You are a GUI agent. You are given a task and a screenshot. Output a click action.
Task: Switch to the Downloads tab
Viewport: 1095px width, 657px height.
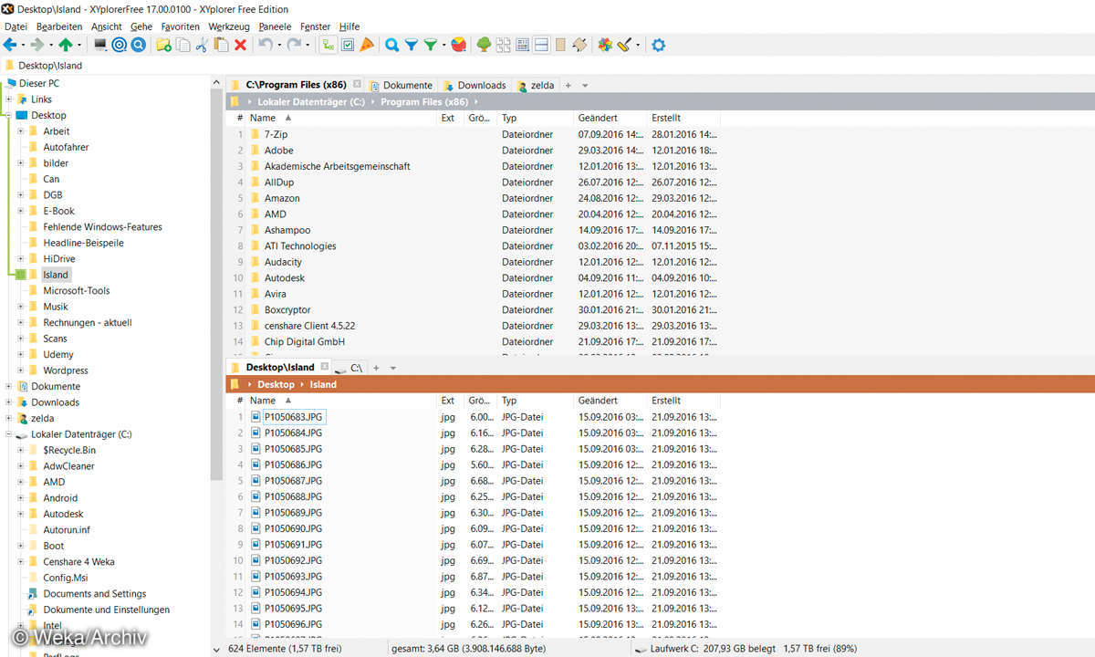click(x=474, y=85)
